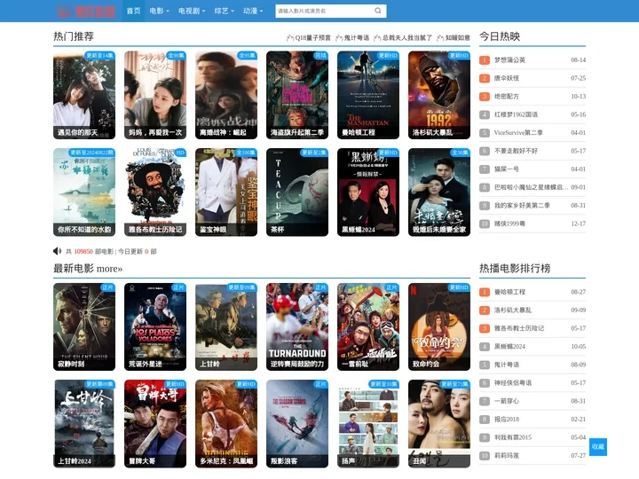Open the 电影 dropdown menu
Viewport: 639px width, 479px height.
click(159, 11)
